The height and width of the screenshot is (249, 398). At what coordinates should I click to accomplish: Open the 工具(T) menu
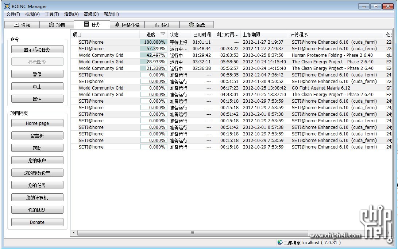pos(52,14)
